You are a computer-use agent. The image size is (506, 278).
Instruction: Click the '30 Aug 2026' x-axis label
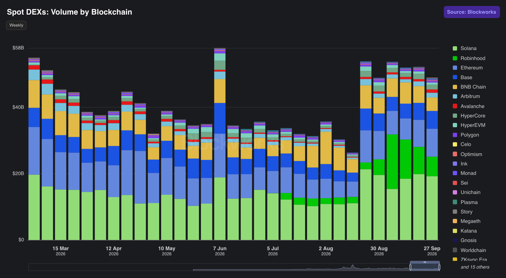(379, 251)
